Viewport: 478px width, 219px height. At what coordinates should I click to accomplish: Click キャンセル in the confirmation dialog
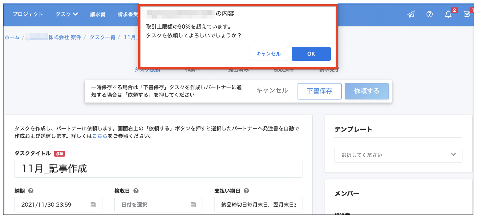pyautogui.click(x=268, y=54)
